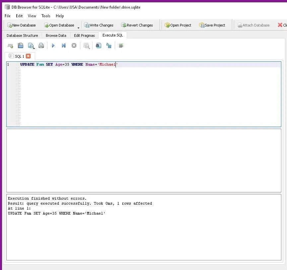287x270 pixels.
Task: Click the DB Browser app icon in title bar
Action: click(7, 7)
